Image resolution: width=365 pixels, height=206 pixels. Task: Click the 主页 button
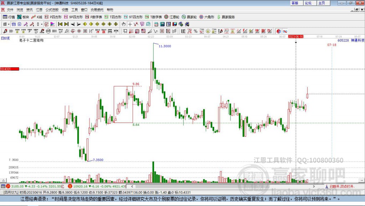[323, 3]
